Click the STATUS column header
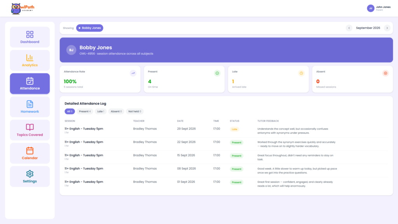The width and height of the screenshot is (398, 224). [x=234, y=121]
